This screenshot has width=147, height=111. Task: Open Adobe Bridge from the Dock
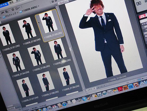[125, 88]
